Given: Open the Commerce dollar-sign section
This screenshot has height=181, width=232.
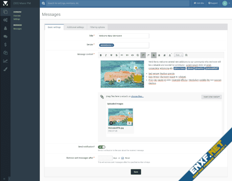Looking at the screenshot, I should [5, 44].
